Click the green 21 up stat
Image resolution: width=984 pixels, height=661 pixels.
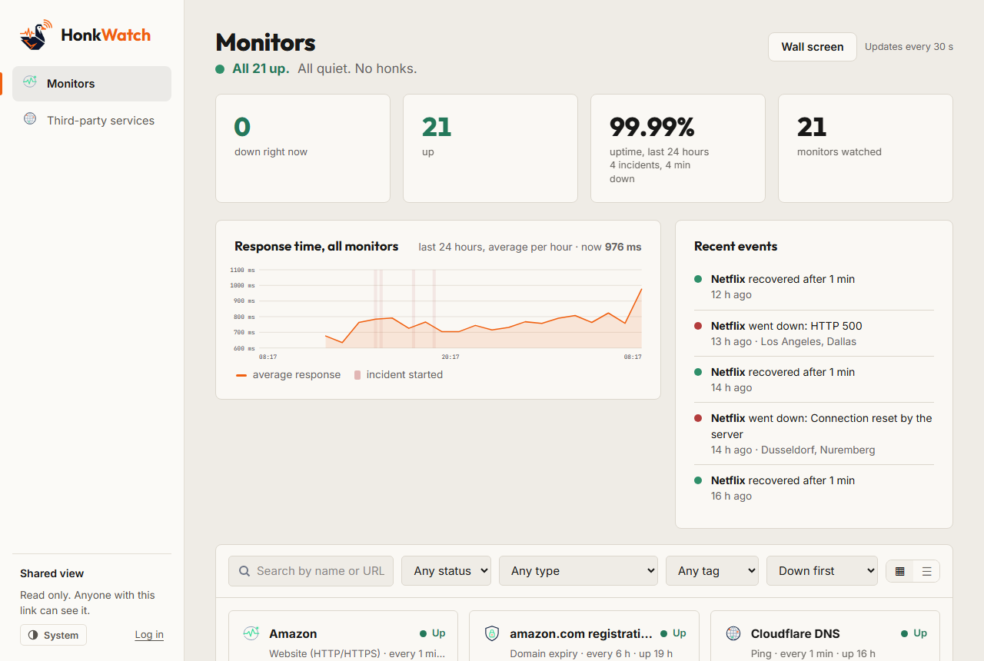pos(490,148)
